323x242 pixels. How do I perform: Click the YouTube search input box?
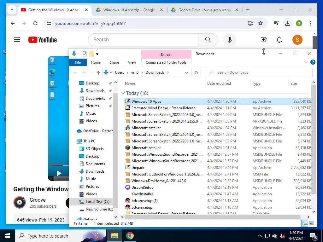point(143,39)
